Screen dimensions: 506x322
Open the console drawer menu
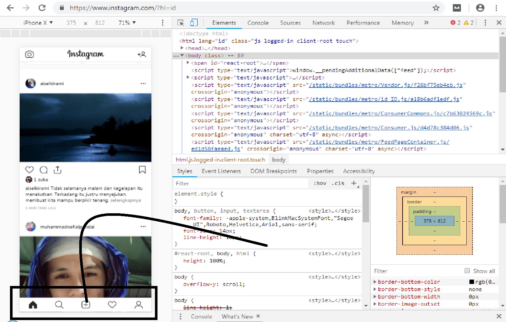[180, 317]
